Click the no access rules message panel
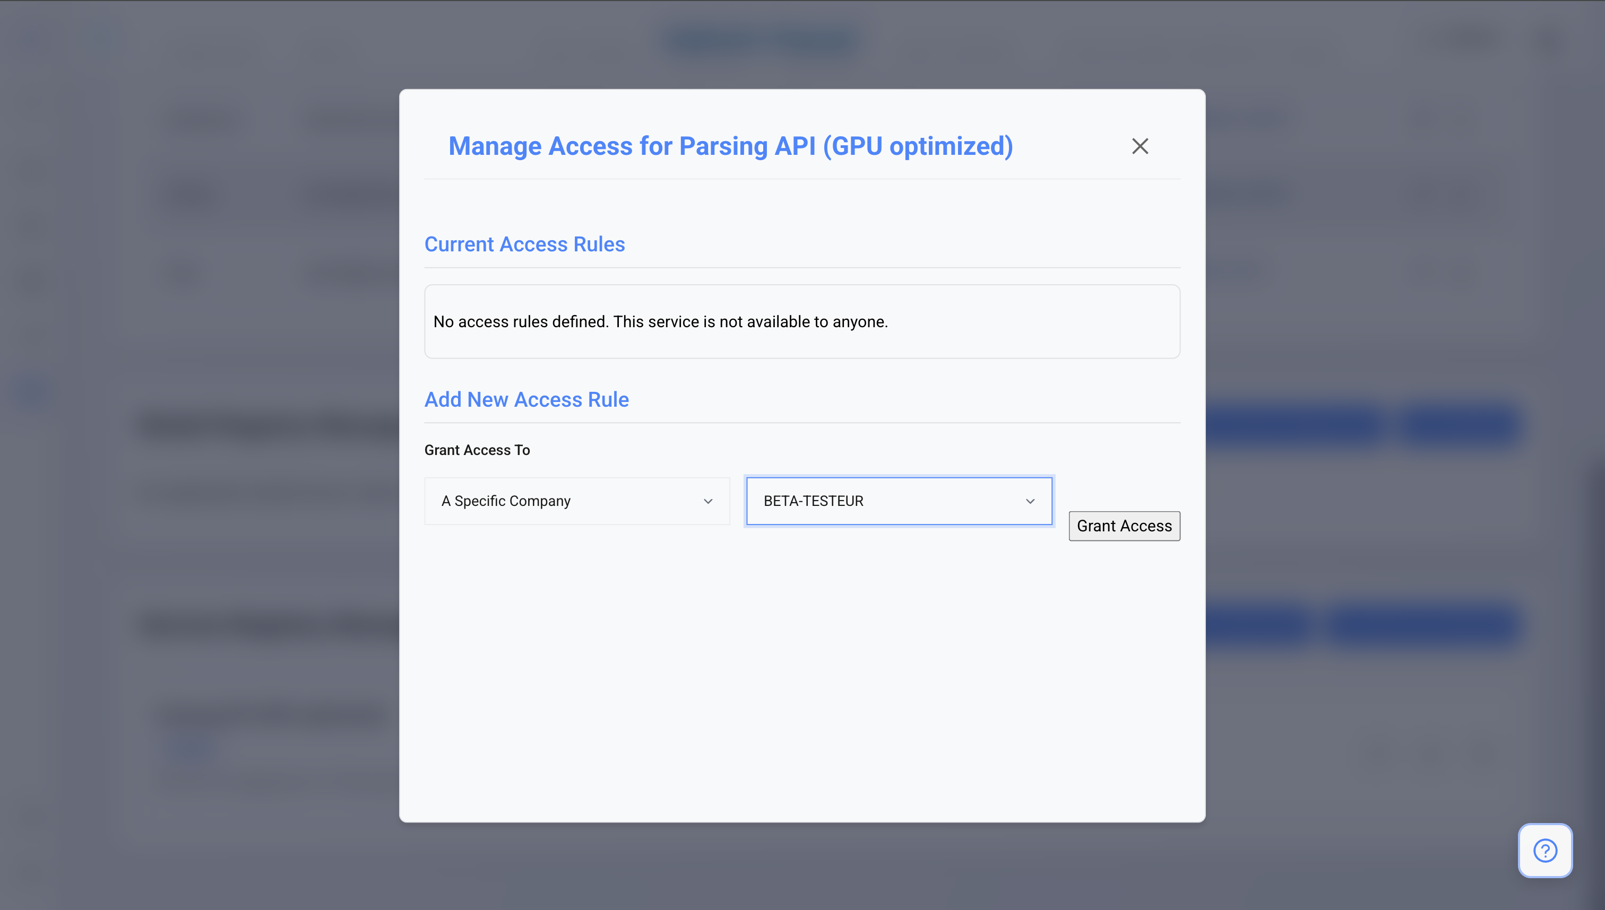 tap(801, 321)
